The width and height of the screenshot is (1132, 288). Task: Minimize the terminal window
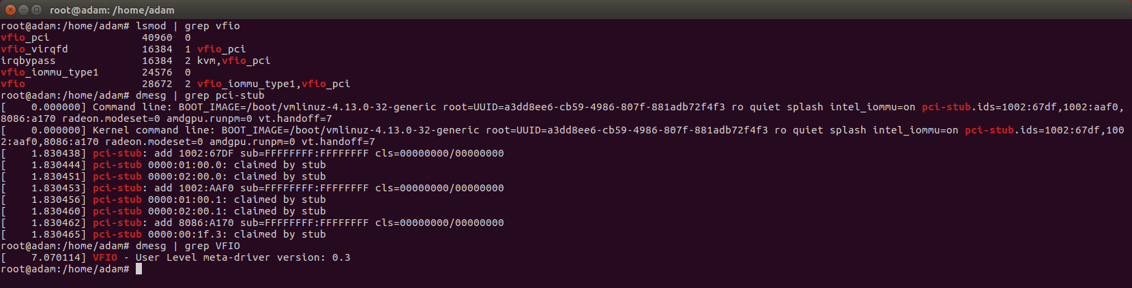coord(23,10)
